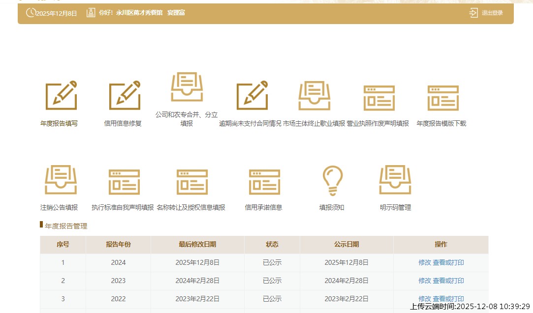Open 市场主体终止歇业填报 icon
The width and height of the screenshot is (533, 313).
(314, 95)
